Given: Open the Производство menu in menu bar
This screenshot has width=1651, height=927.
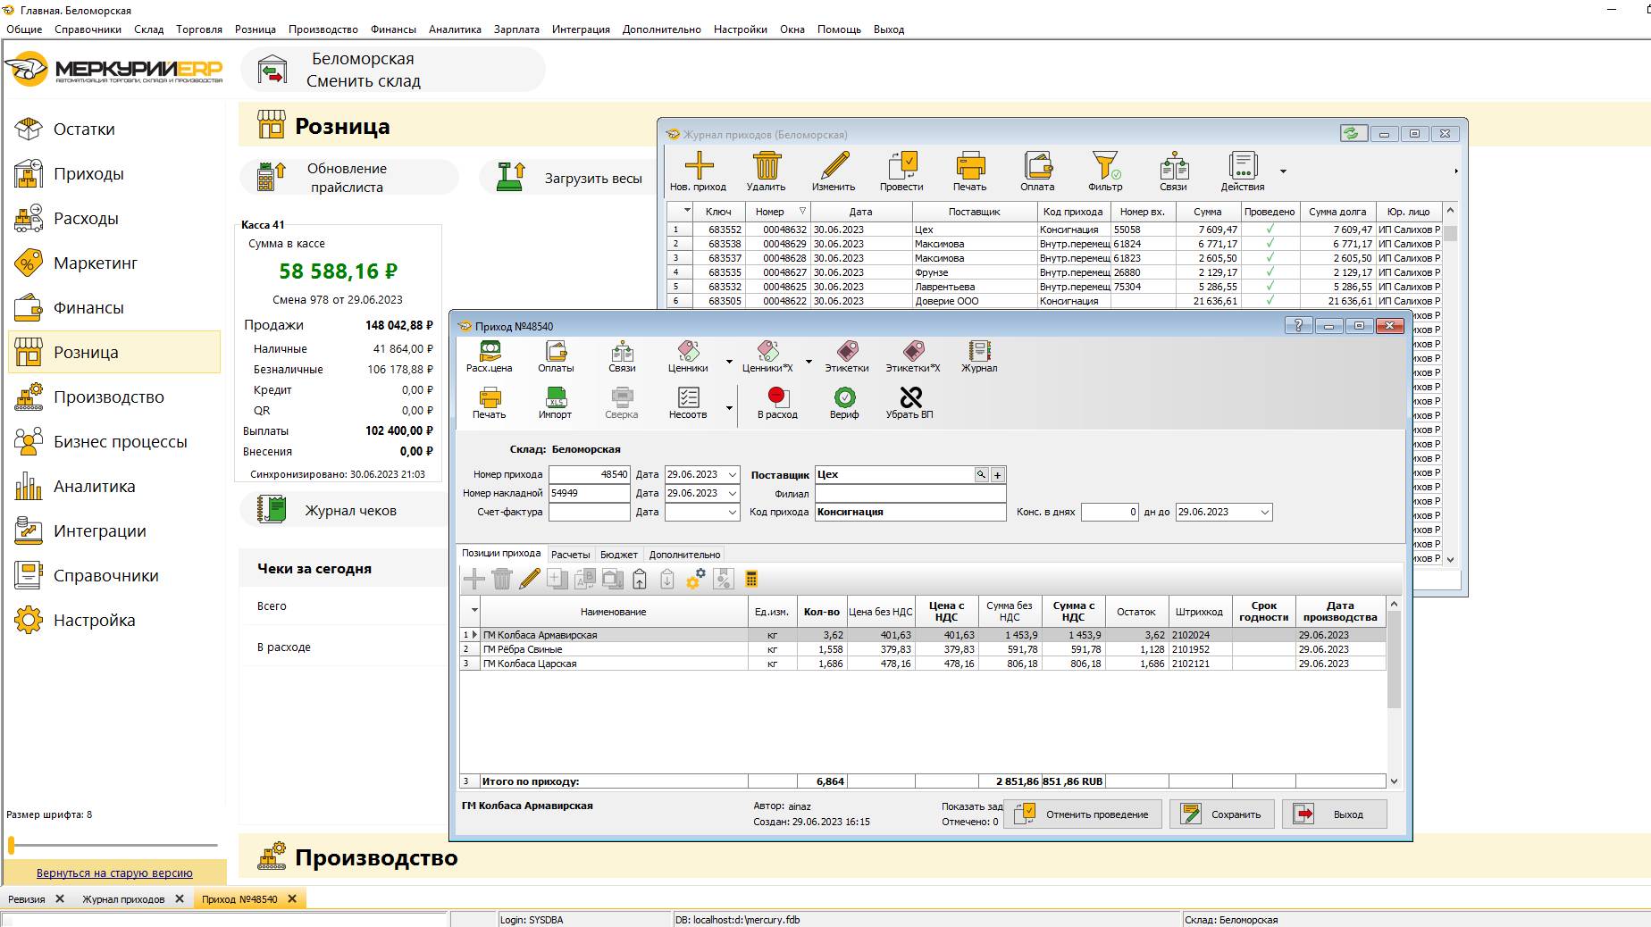Looking at the screenshot, I should [323, 29].
